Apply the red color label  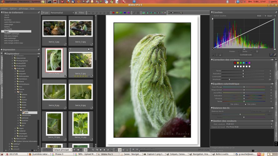(114, 13)
